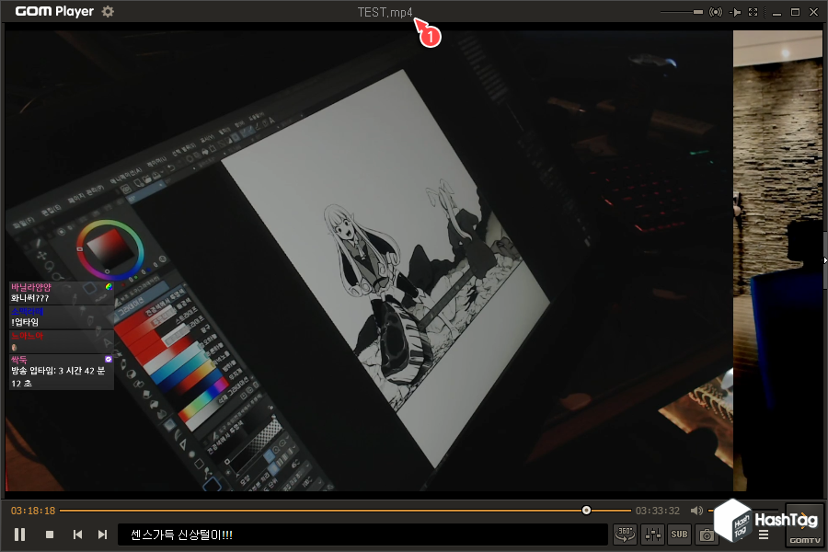Toggle the always-on-top pin icon
Viewport: 828px width, 552px height.
pyautogui.click(x=735, y=12)
